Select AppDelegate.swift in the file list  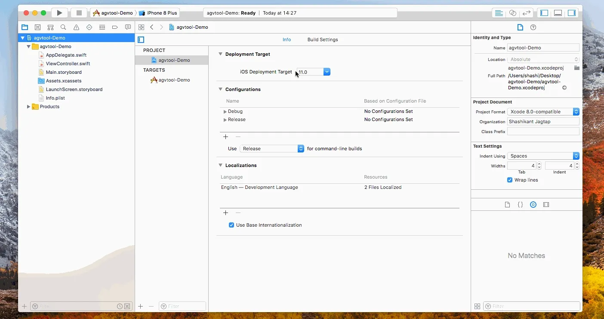click(66, 55)
